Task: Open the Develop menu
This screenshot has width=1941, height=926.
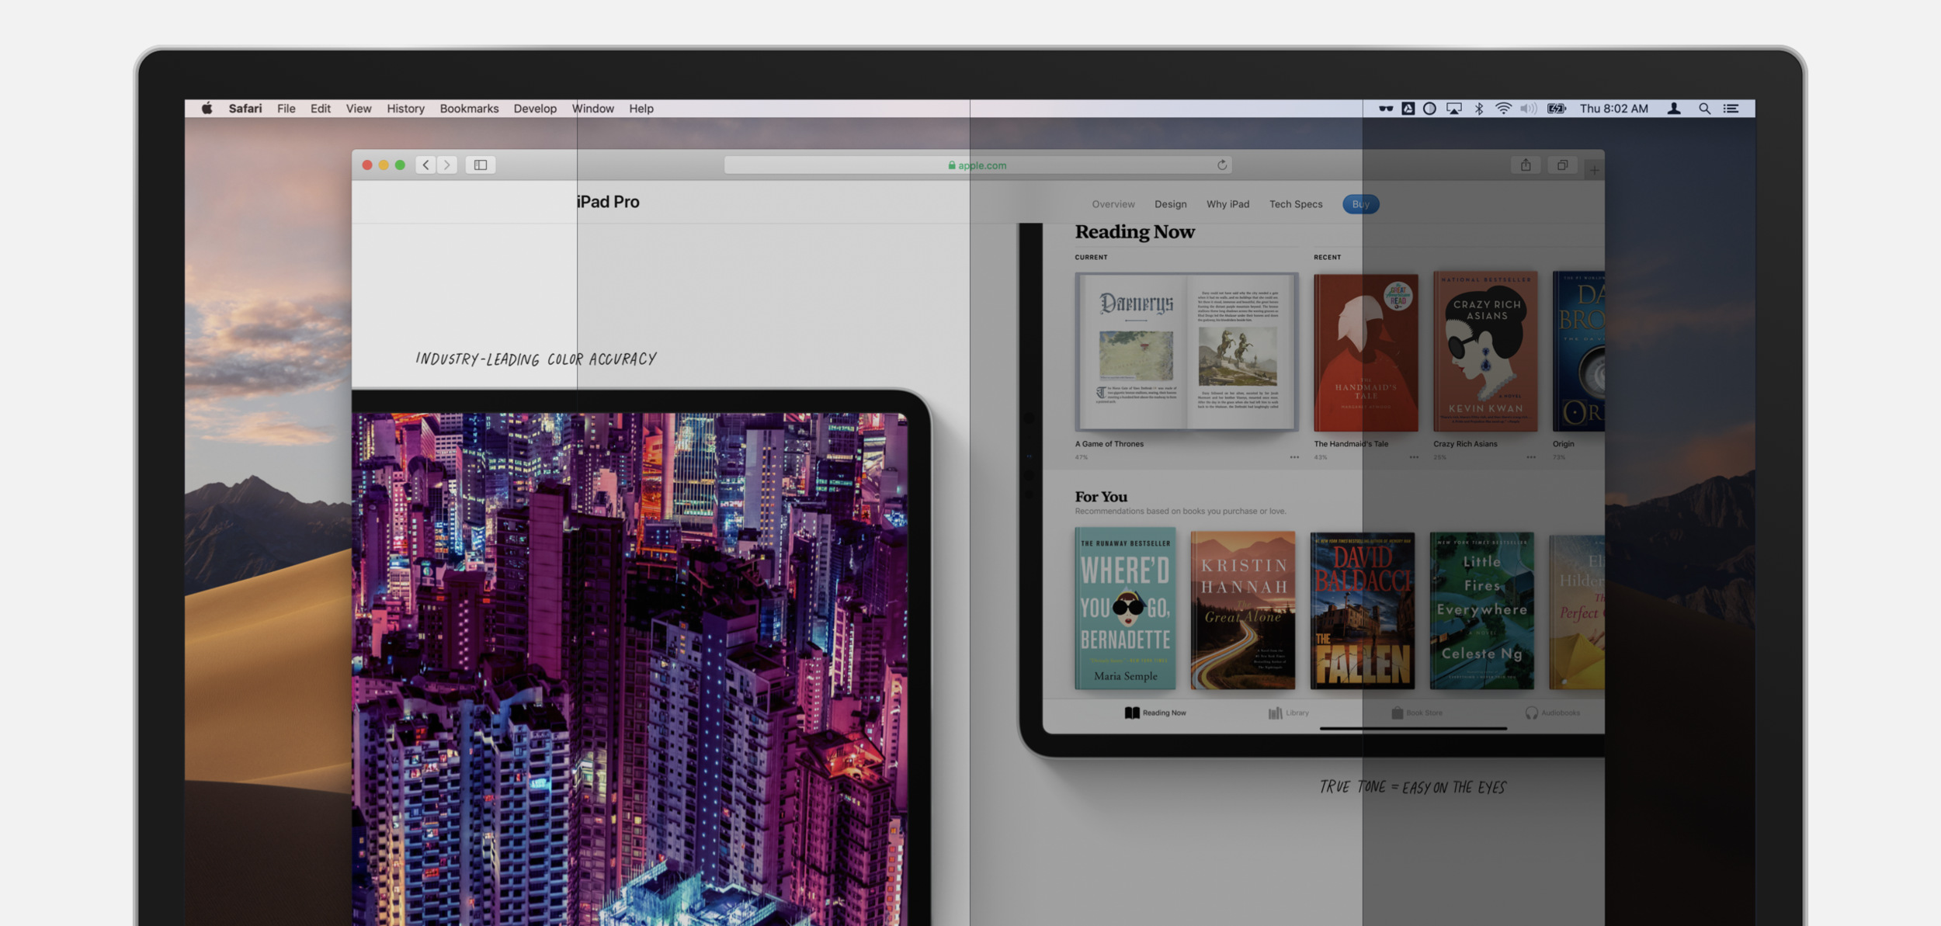Action: 535,109
